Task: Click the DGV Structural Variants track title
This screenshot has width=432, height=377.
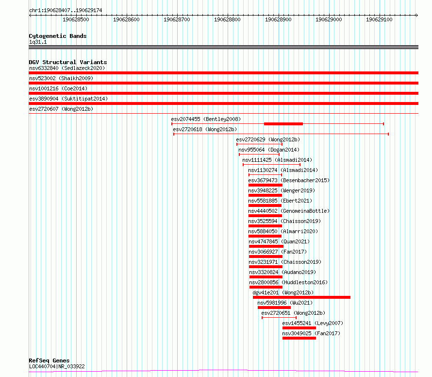Action: click(x=68, y=62)
